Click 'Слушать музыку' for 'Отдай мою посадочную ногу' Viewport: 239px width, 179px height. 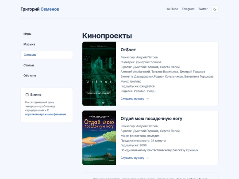tap(135, 158)
